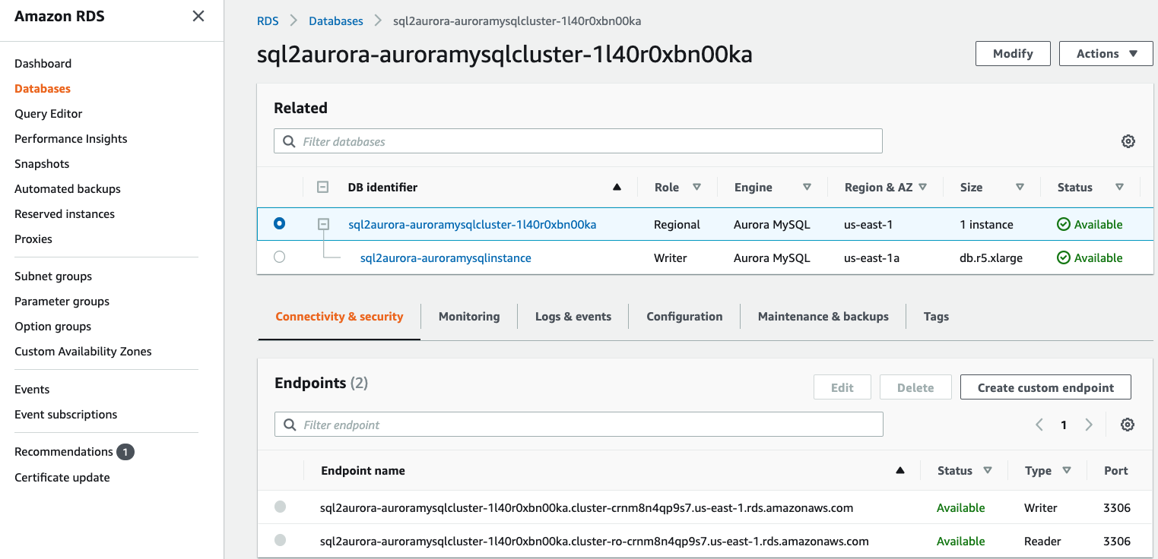1158x559 pixels.
Task: Sort by Endpoint name arrow
Action: pos(900,471)
